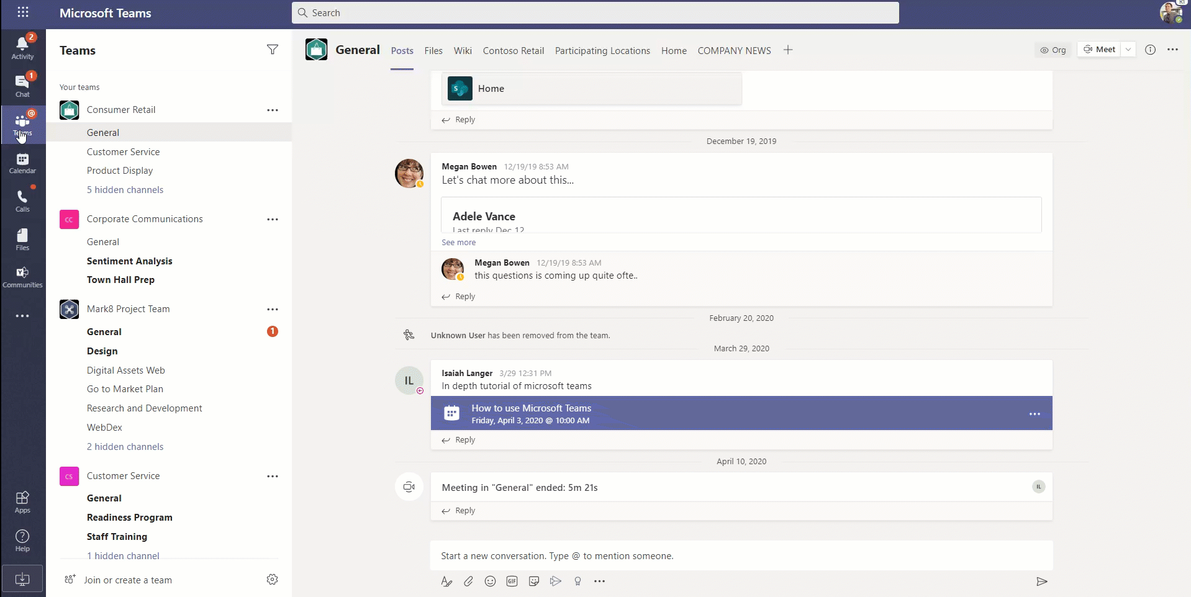Open message formatting options
Screen dimensions: 1191x597
tap(446, 581)
